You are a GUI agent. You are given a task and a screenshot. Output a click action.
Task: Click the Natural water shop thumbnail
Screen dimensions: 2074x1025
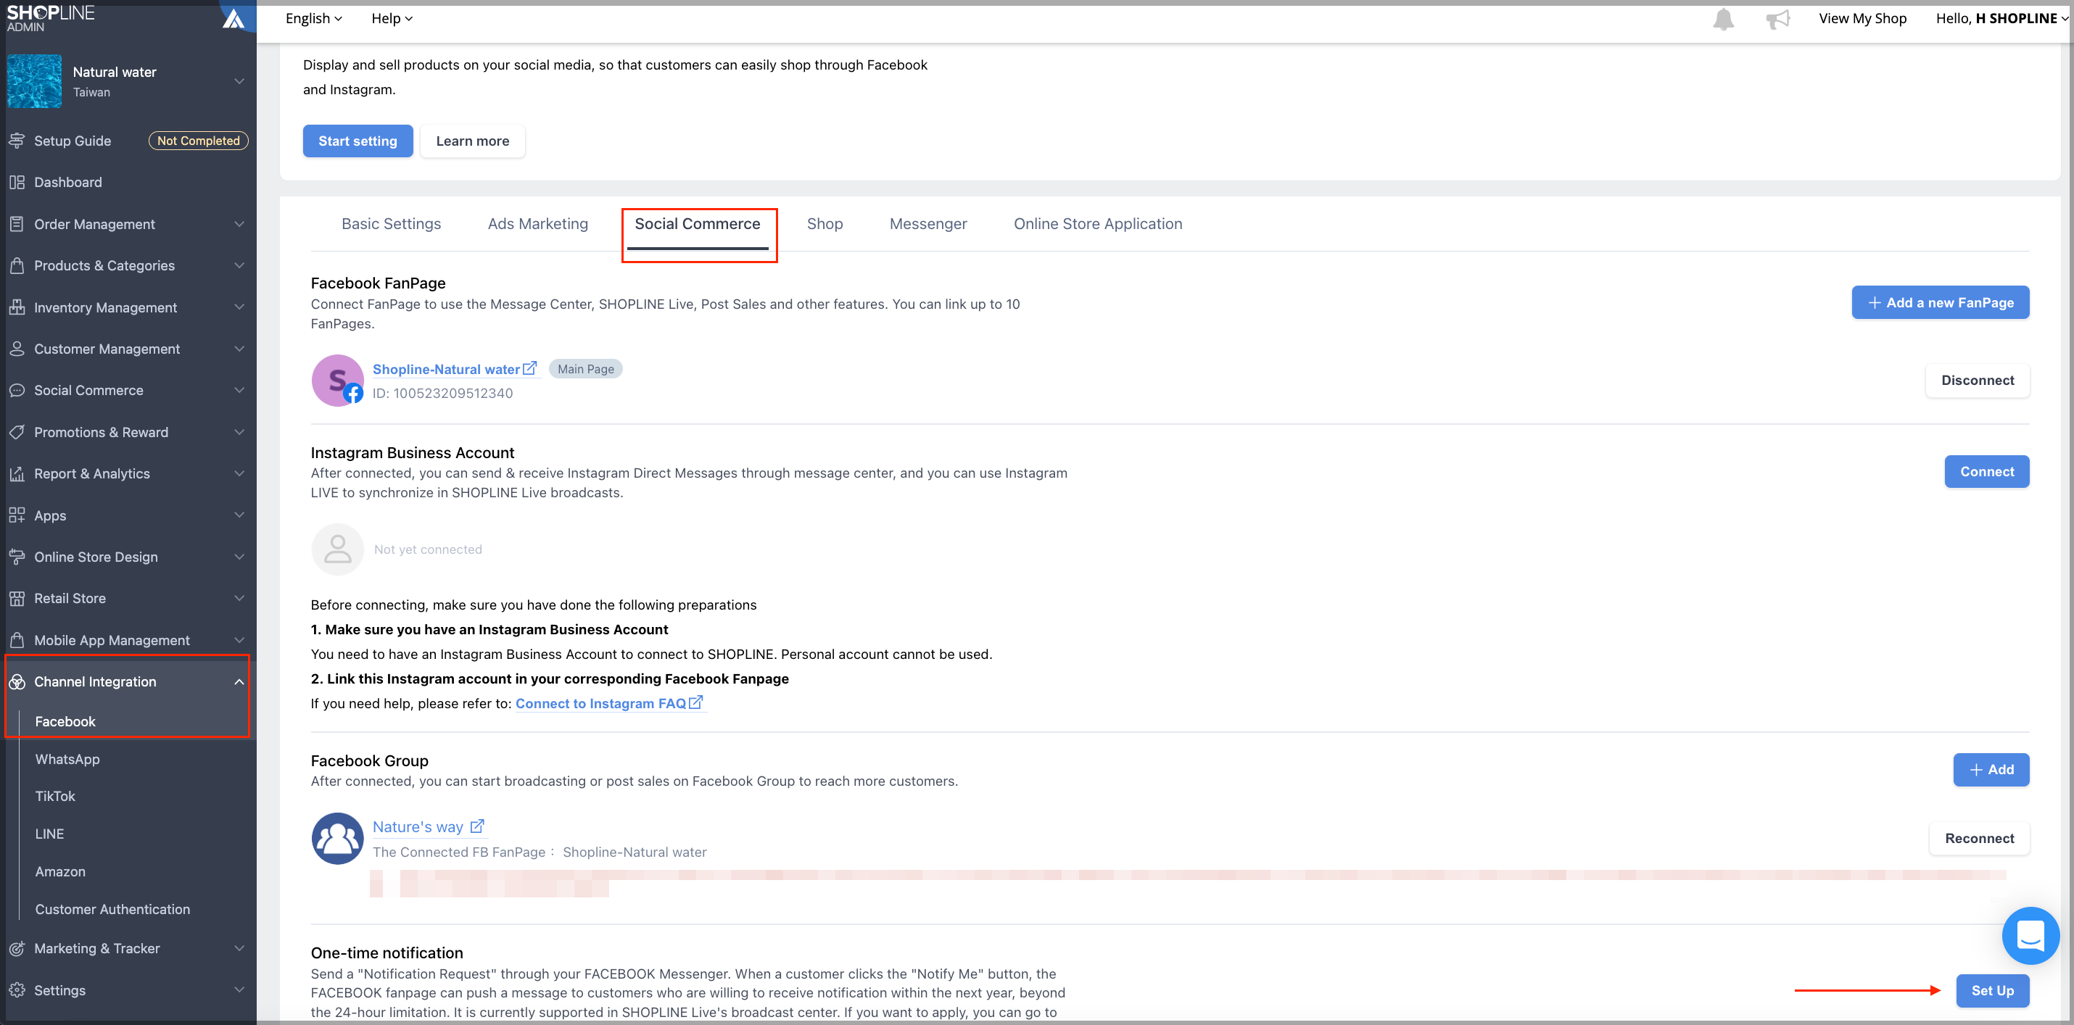pyautogui.click(x=35, y=81)
